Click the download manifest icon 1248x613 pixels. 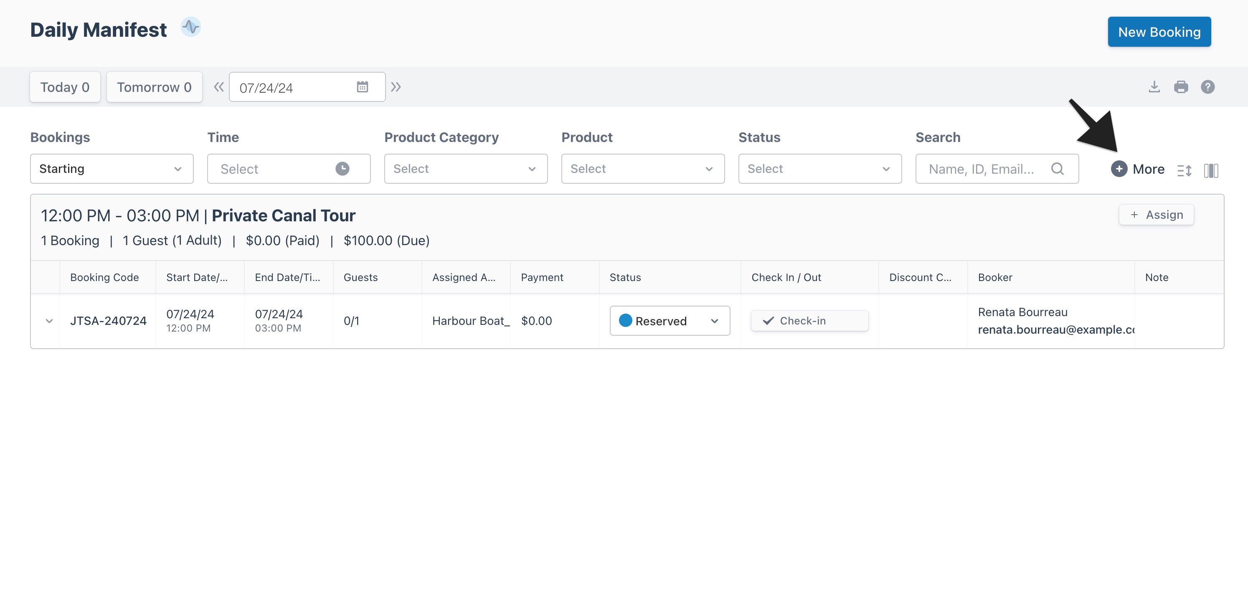(x=1154, y=87)
